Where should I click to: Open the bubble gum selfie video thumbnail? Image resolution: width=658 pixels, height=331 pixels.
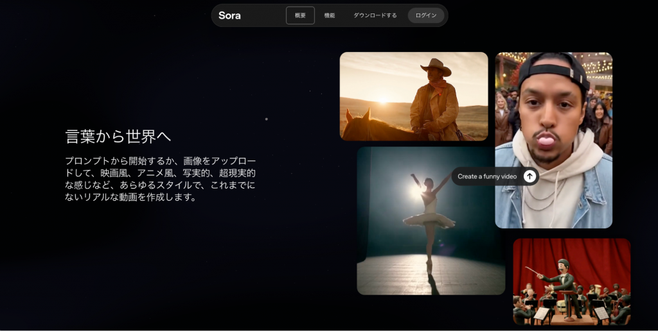[x=553, y=140]
